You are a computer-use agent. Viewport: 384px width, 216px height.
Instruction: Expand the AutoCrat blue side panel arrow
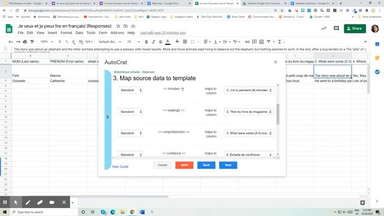click(108, 117)
